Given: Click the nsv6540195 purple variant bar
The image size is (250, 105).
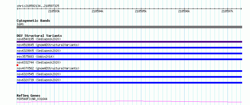Looking at the screenshot, I should click(x=129, y=42).
